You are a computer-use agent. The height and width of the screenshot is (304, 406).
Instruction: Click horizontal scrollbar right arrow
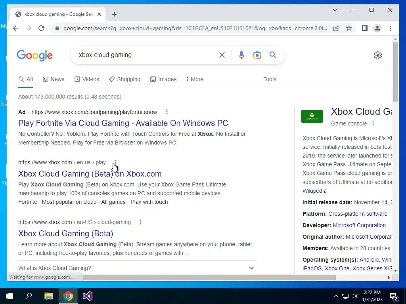[x=389, y=277]
